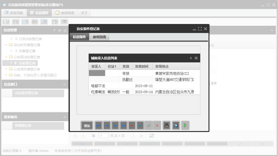This screenshot has width=278, height=156.
Task: Click the monitor with globe toolbar icon
Action: click(44, 22)
